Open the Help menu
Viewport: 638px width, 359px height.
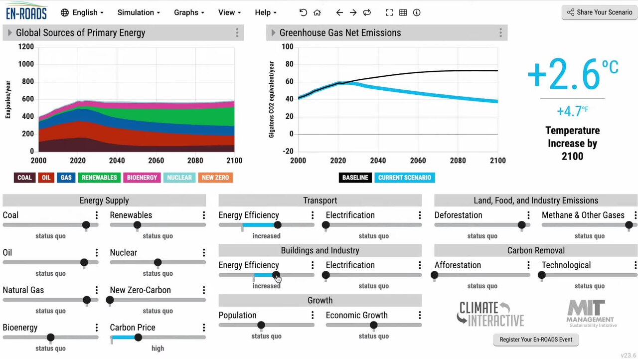[266, 12]
